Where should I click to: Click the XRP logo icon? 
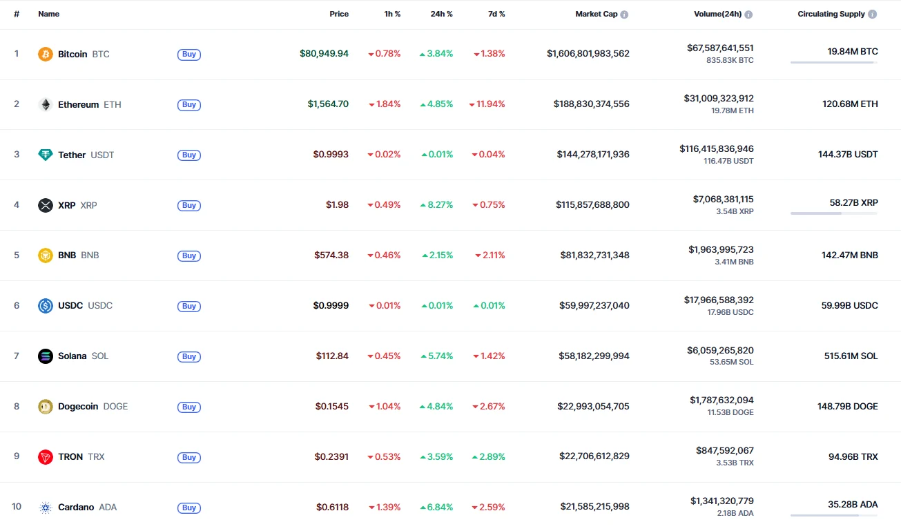(x=46, y=205)
